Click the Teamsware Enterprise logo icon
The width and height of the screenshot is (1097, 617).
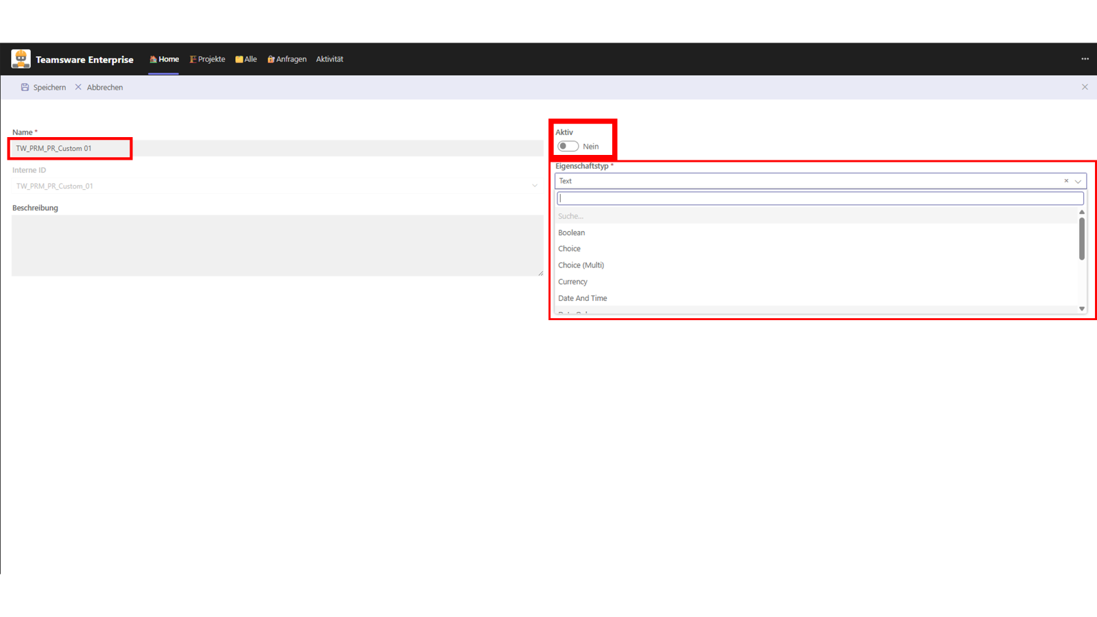(x=21, y=59)
